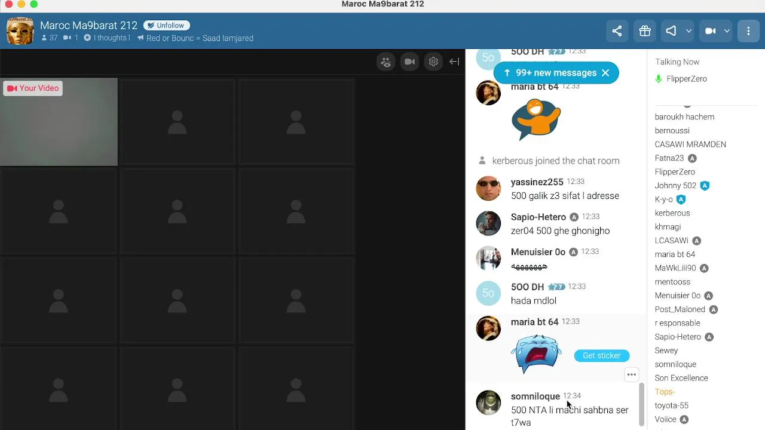Click the chat scrollbar handle

tap(642, 404)
